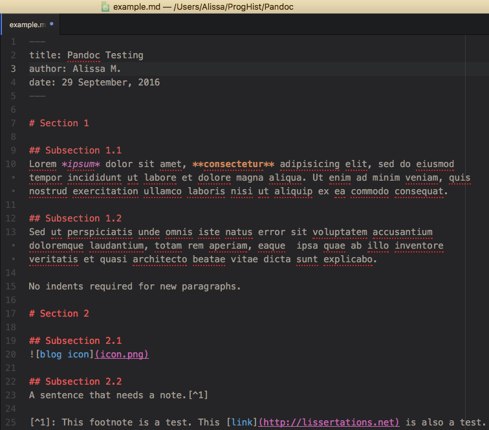
Task: Click the '# Section 2' heading
Action: tap(59, 313)
